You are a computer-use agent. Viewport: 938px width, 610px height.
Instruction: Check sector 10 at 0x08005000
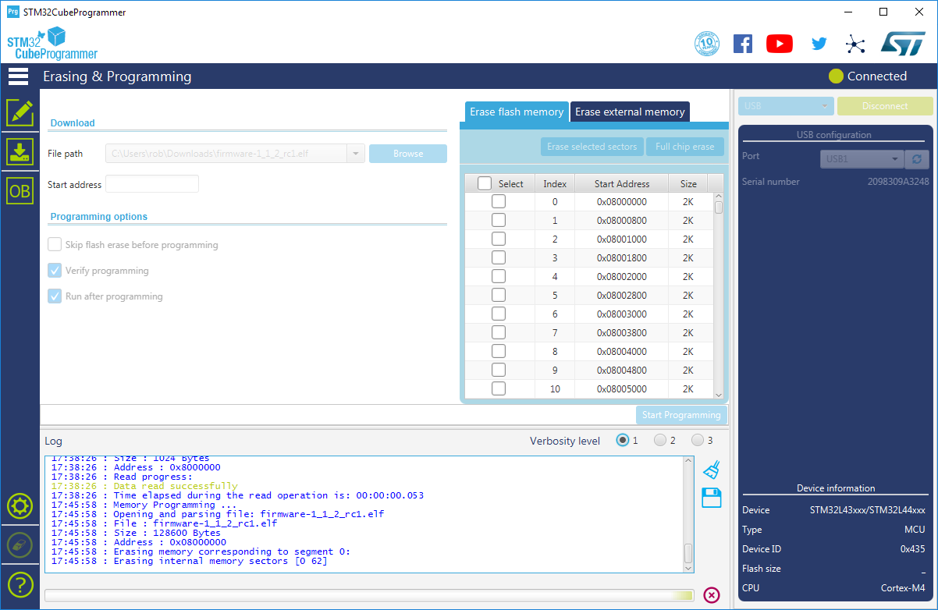(499, 388)
